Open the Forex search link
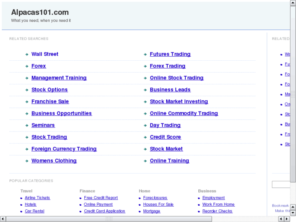The image size is (296, 222). click(39, 66)
